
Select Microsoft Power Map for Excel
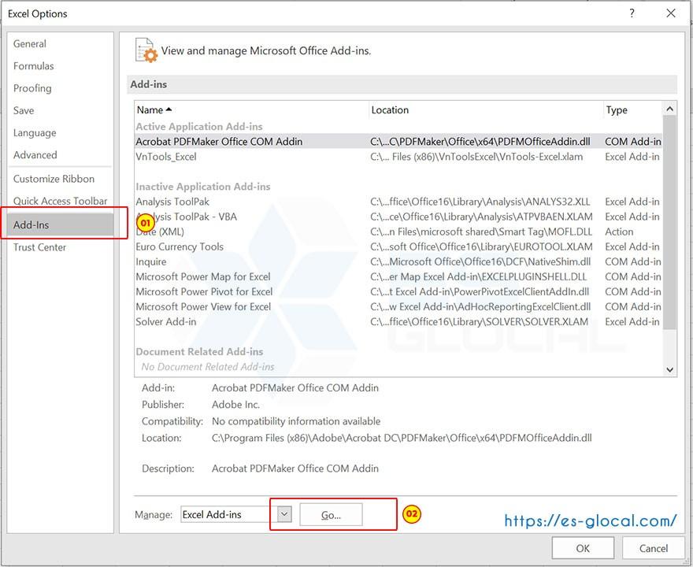(398, 277)
